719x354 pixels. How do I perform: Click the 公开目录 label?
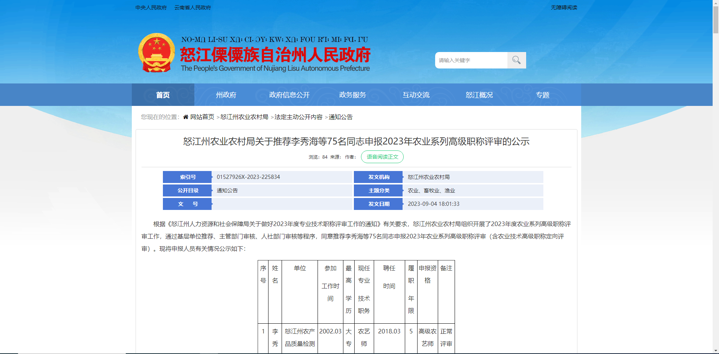188,190
